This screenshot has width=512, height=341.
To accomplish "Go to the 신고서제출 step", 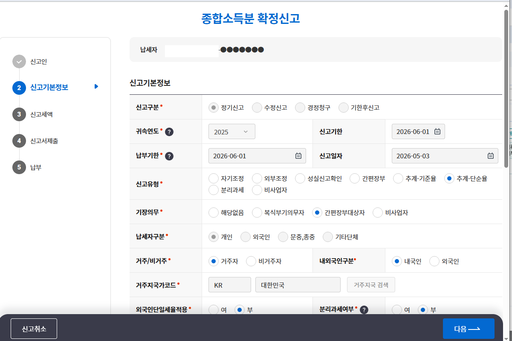I will click(x=44, y=141).
